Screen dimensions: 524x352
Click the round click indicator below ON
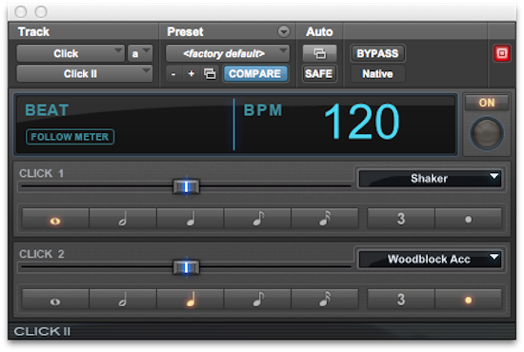pos(487,133)
